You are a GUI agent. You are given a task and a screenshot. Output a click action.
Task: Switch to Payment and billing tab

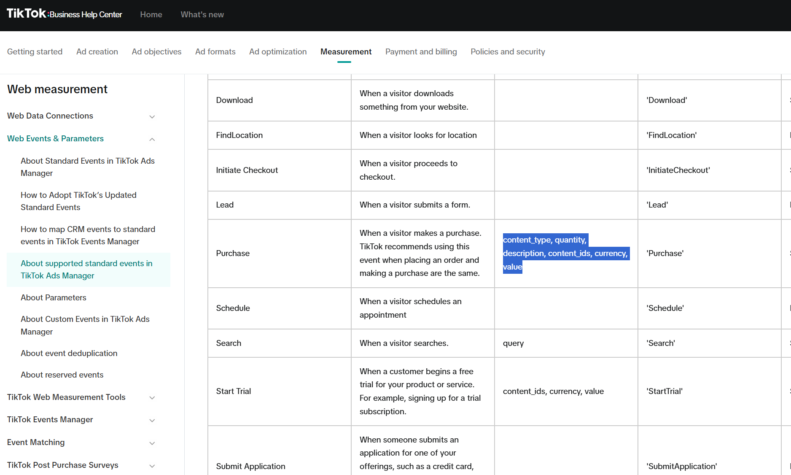pos(421,51)
